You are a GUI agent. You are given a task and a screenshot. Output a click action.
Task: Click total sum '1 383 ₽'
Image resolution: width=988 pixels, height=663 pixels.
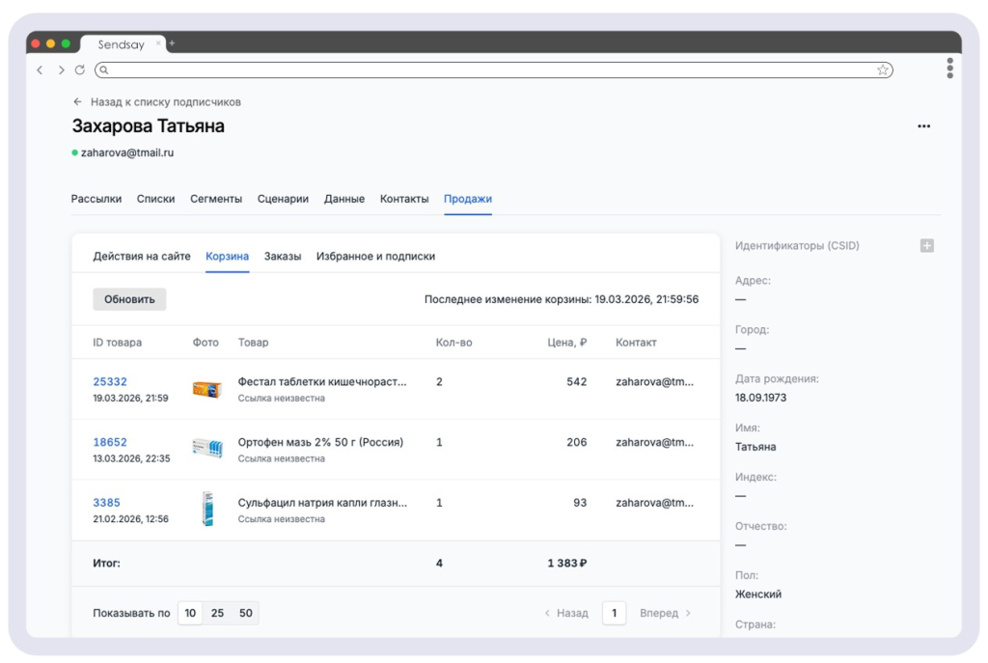pos(567,564)
